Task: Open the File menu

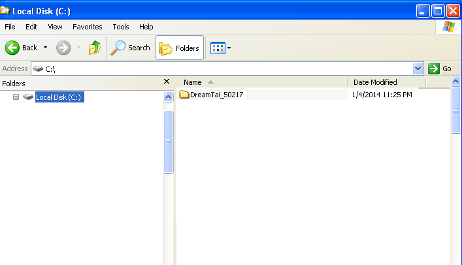Action: (10, 27)
